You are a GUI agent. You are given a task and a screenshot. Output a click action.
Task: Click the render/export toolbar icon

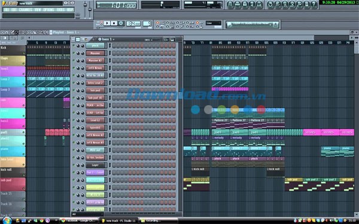[285, 5]
